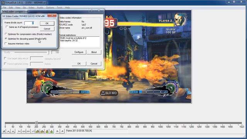Image resolution: width=247 pixels, height=139 pixels.
Task: Select Optimize for decoding speed (Predict left)
Action: click(x=6, y=39)
